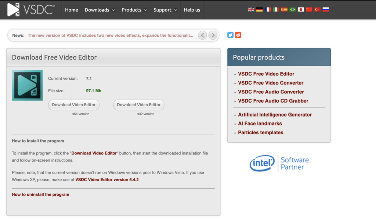Image resolution: width=376 pixels, height=221 pixels.
Task: Click the "x64 version" caption
Action: [80, 114]
